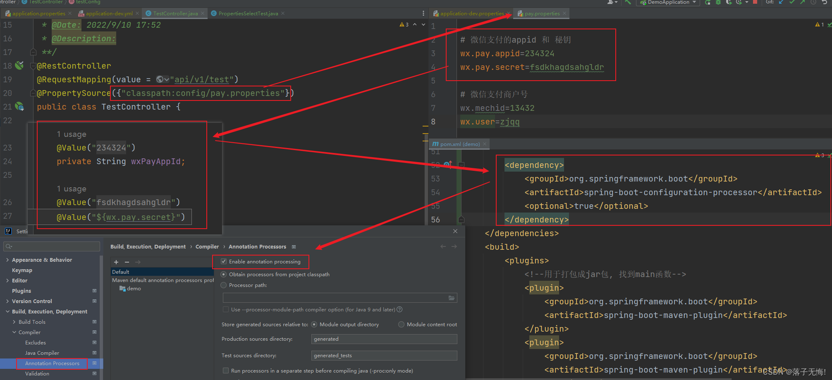Click the editor tabs more options icon
The height and width of the screenshot is (380, 832).
point(423,13)
